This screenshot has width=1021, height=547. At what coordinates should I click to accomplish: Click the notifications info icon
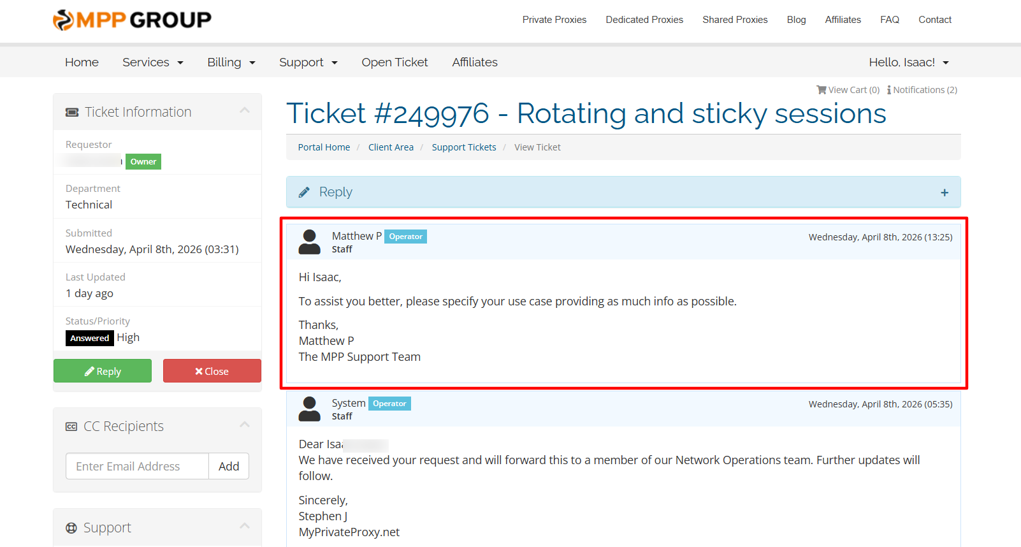click(889, 90)
